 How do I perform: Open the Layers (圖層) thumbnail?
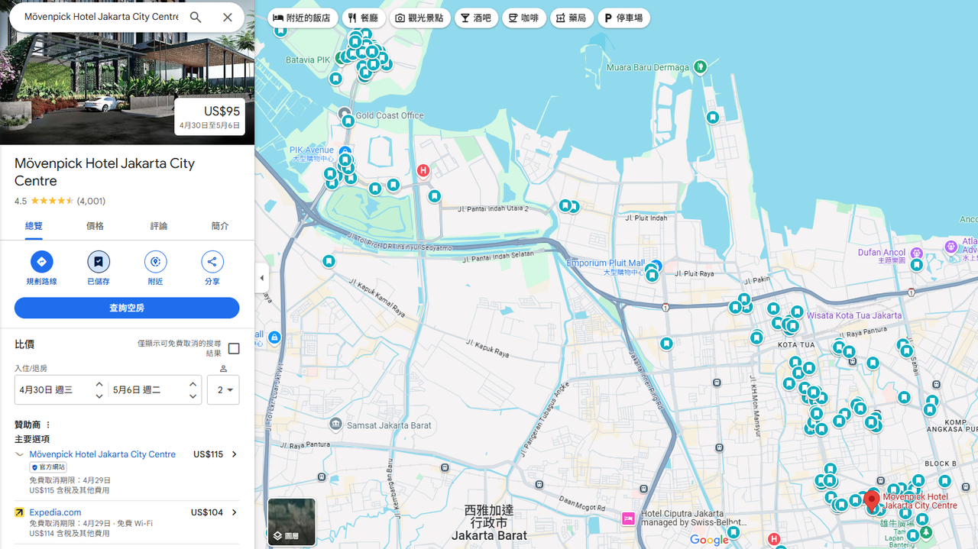click(291, 522)
